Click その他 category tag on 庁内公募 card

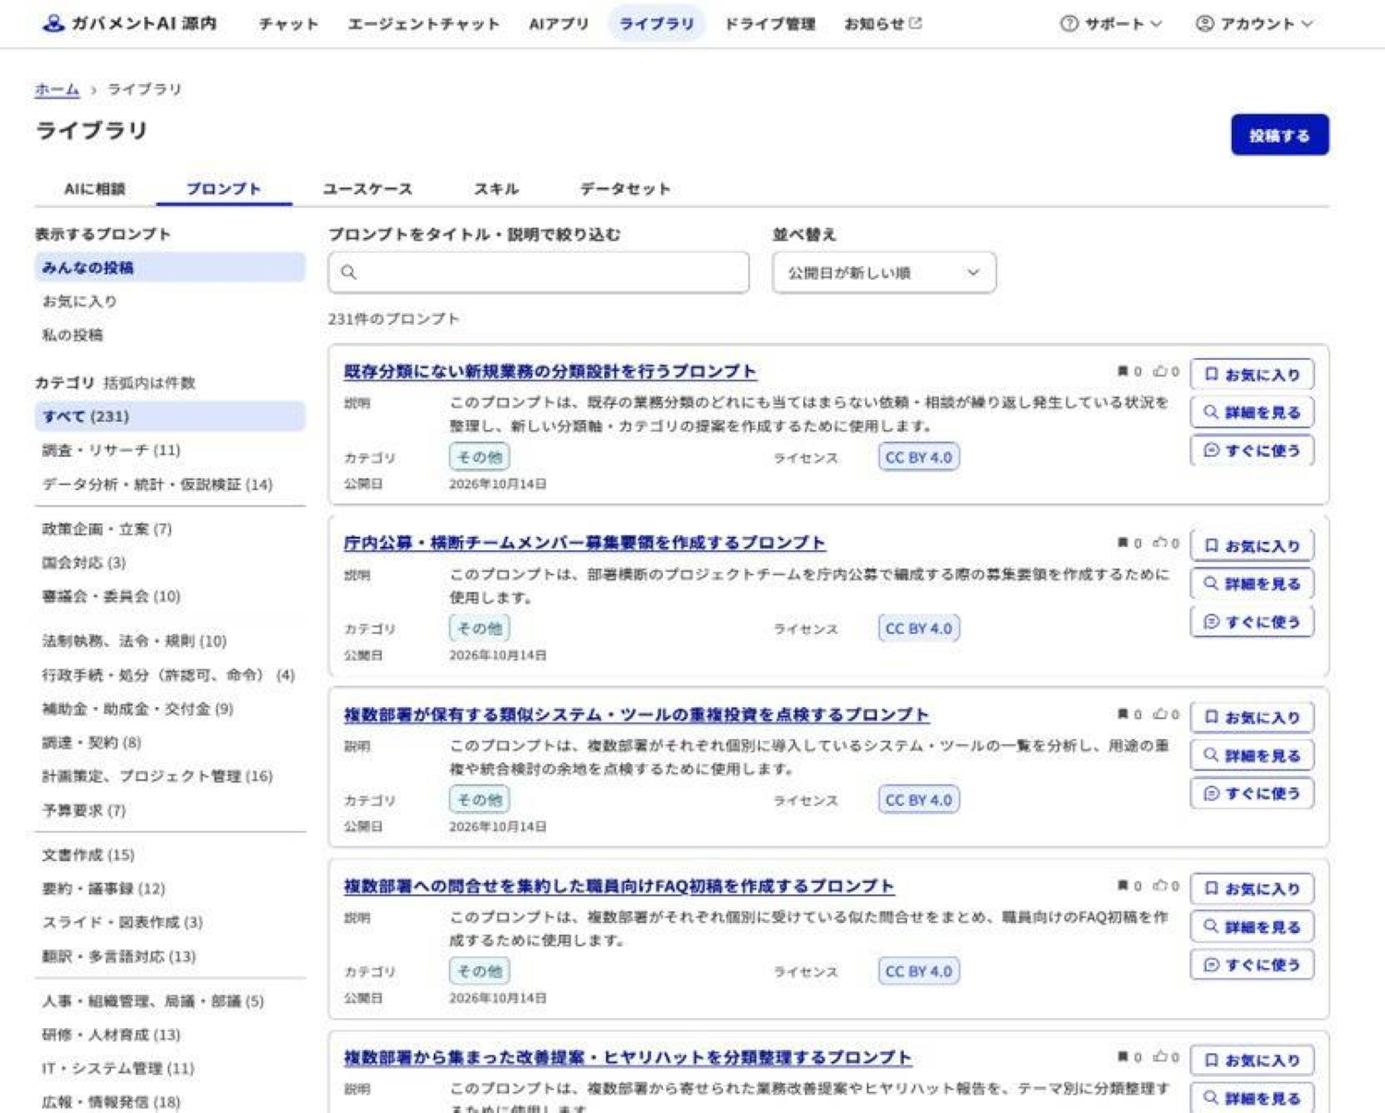coord(480,628)
